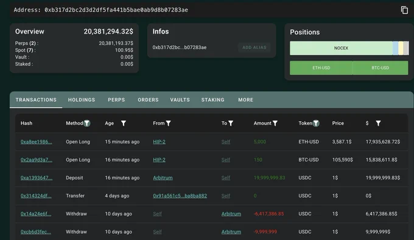
Task: Click the NOCEX segment of positions bar
Action: pyautogui.click(x=341, y=48)
